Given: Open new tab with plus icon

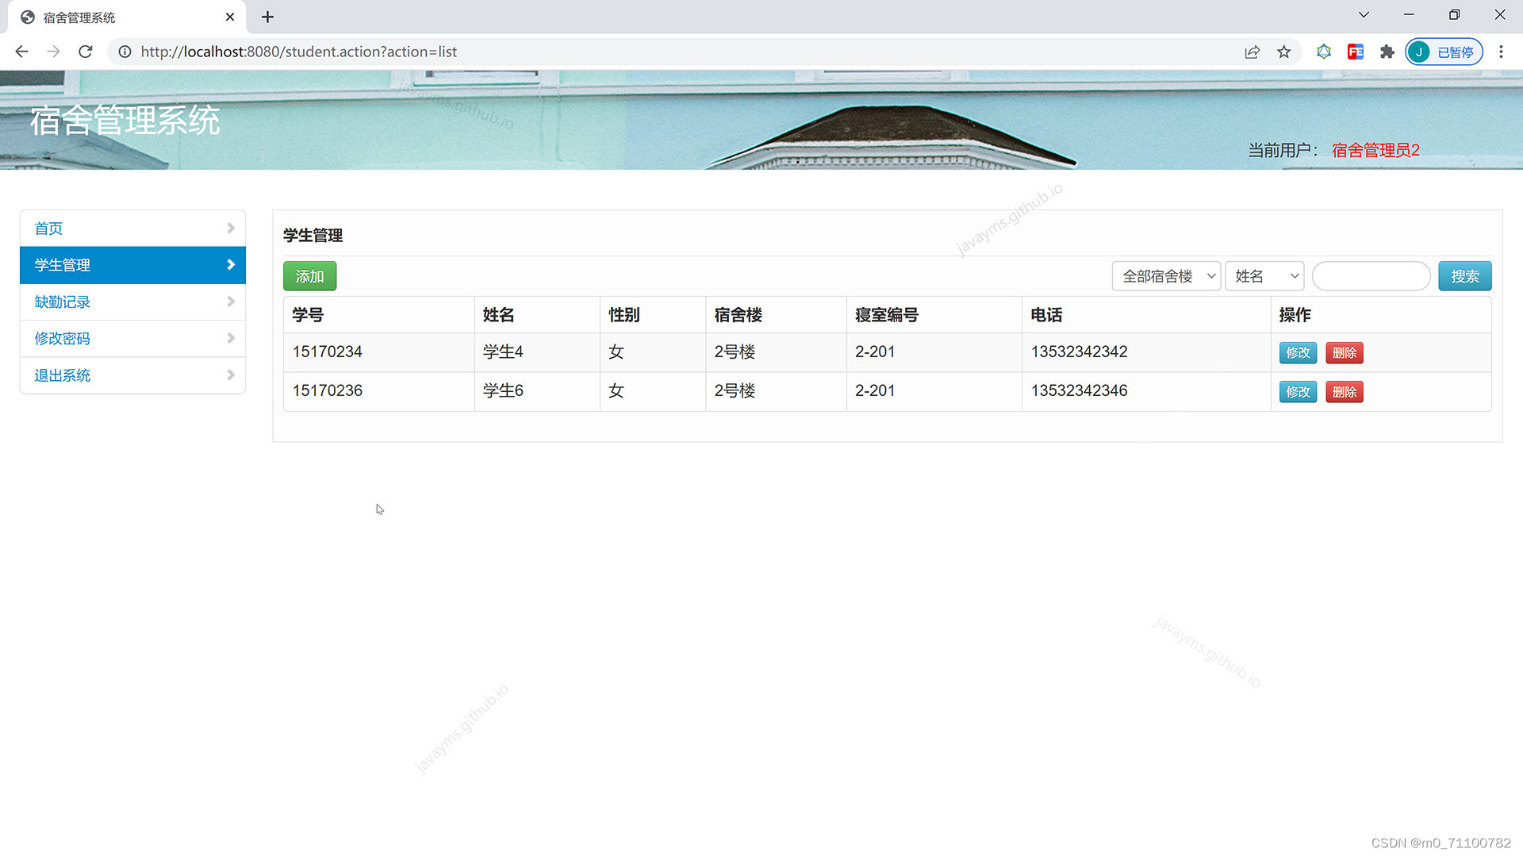Looking at the screenshot, I should pos(267,17).
